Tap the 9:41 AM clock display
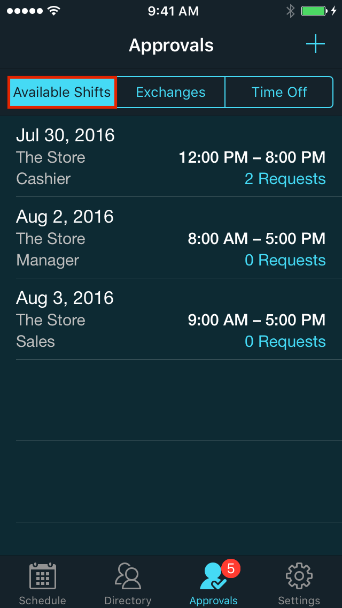Viewport: 342px width, 608px height. coord(173,10)
